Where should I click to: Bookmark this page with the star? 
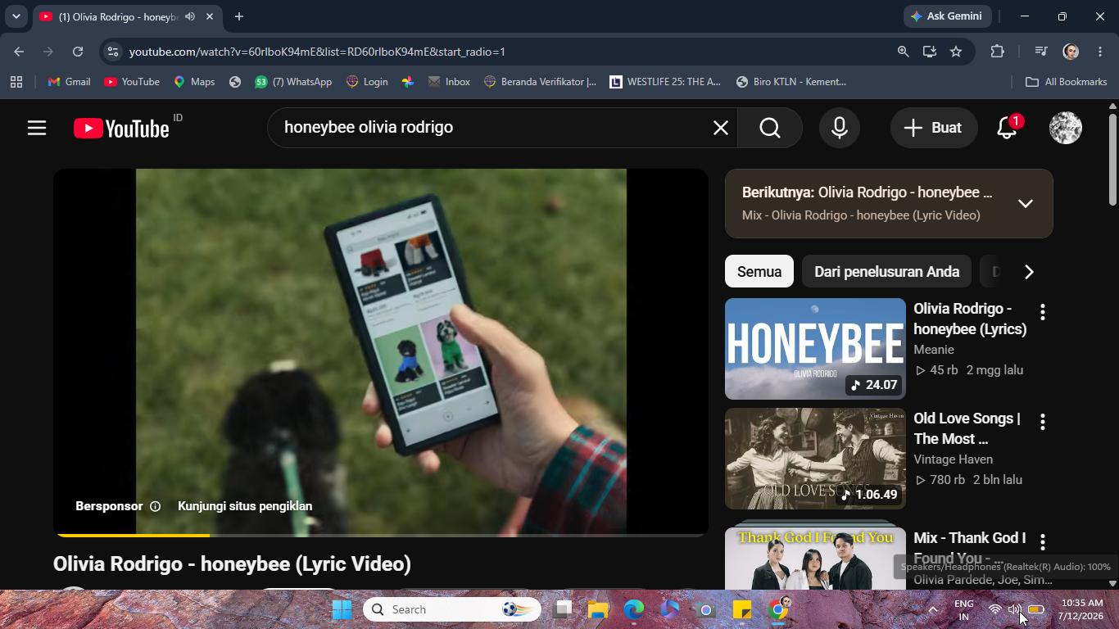tap(956, 52)
